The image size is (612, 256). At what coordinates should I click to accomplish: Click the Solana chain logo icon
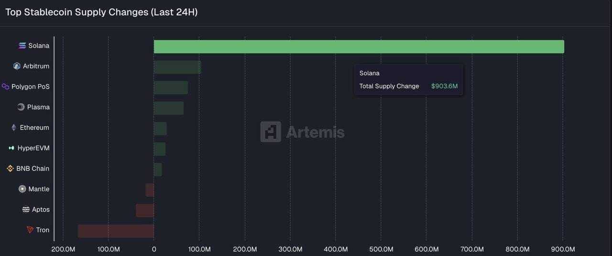pos(22,46)
